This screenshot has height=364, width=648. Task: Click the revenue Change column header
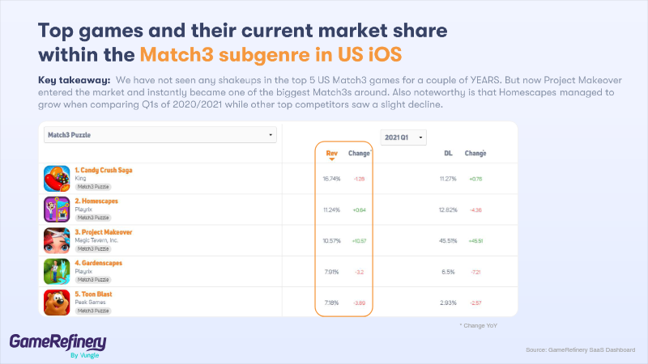pyautogui.click(x=359, y=152)
